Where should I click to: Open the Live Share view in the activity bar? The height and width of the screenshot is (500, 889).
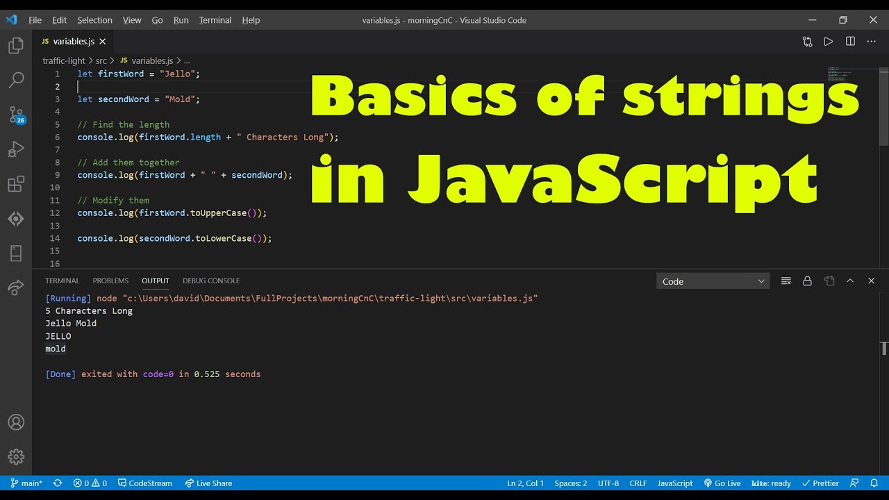16,287
